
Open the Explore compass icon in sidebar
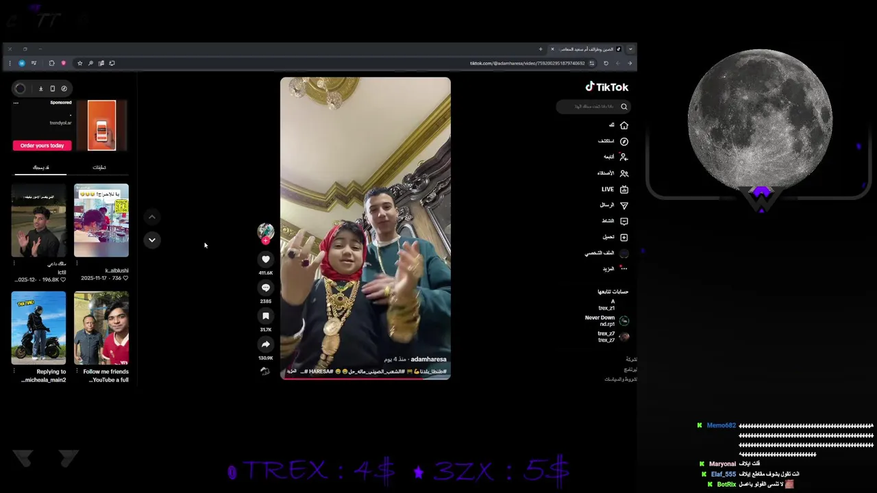pyautogui.click(x=624, y=141)
